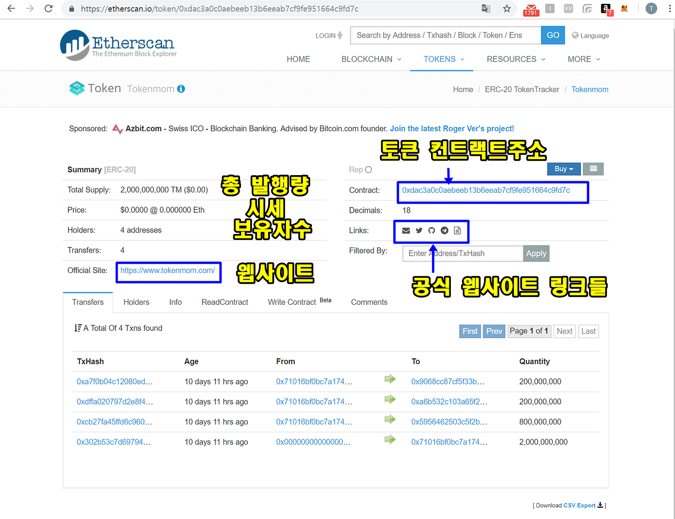Open transaction 0xdffa020797d2e8f4
This screenshot has height=519, width=675.
115,402
